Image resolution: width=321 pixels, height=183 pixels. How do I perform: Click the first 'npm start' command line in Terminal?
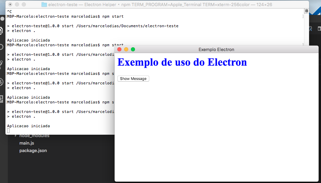(65, 16)
